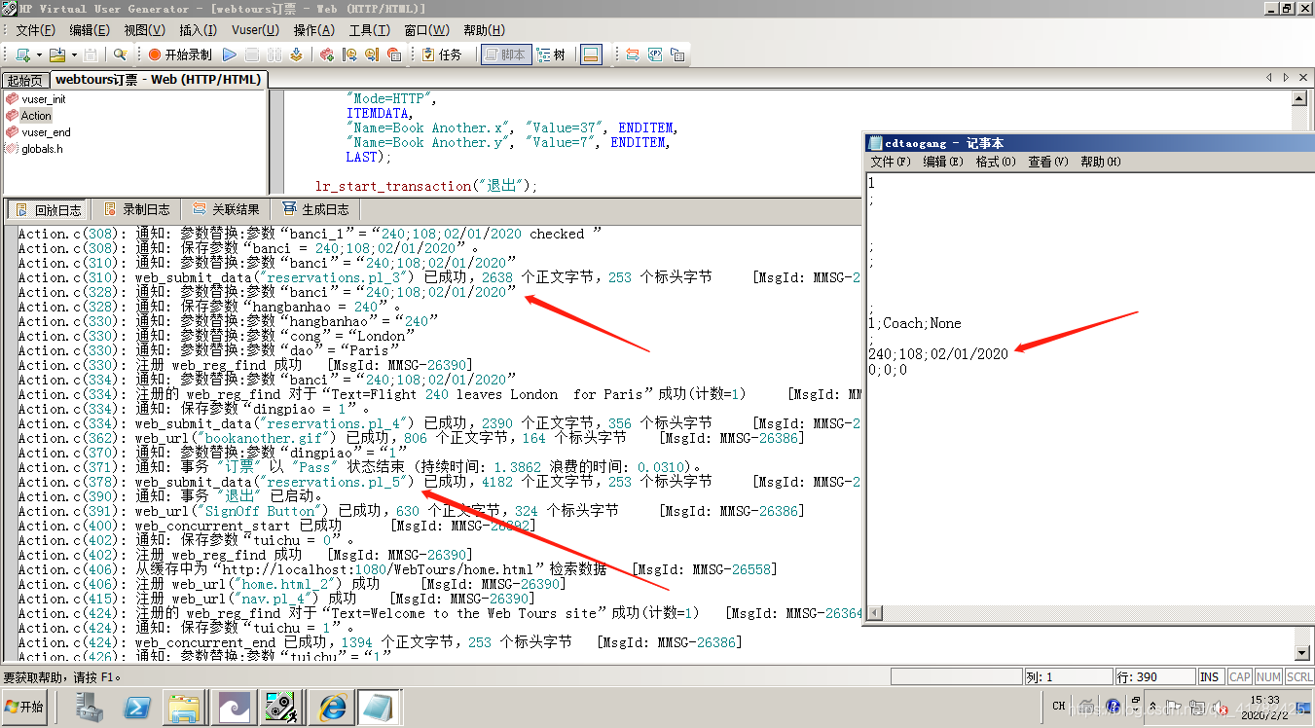
Task: Switch to 树 tree view
Action: pos(551,55)
